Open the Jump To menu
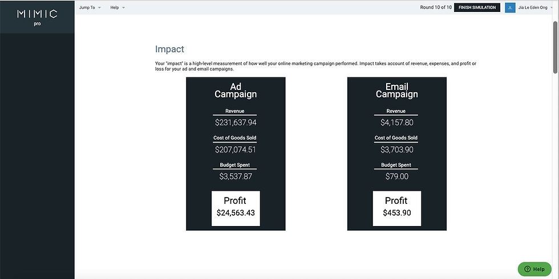Viewport: 559px width, 279px height. 90,7
